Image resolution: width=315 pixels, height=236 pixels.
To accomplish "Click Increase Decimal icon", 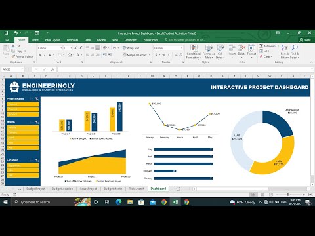I will 176,55.
